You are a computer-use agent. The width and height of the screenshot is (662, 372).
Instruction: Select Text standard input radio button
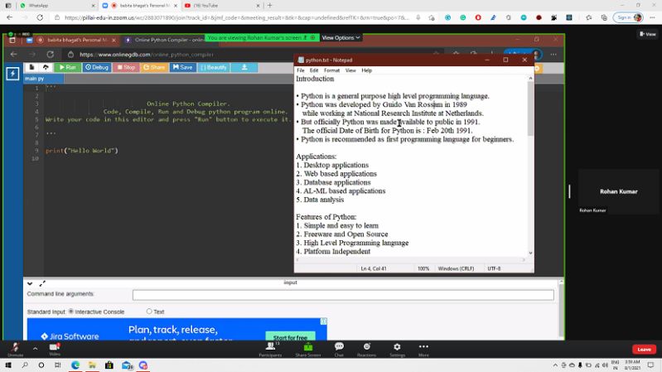[x=149, y=312]
